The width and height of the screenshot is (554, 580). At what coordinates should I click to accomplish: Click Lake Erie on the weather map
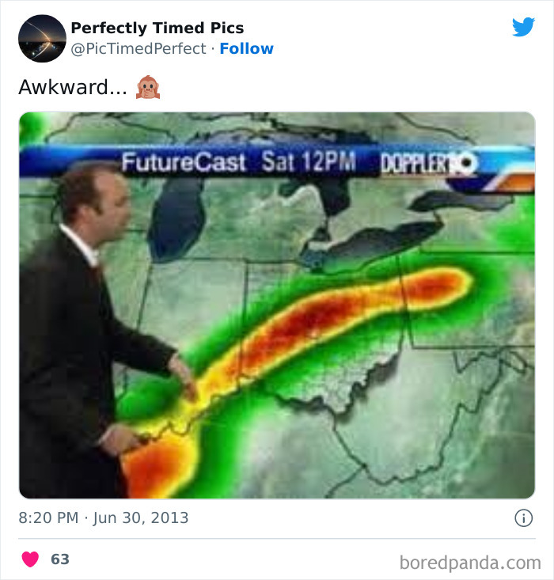pyautogui.click(x=370, y=245)
